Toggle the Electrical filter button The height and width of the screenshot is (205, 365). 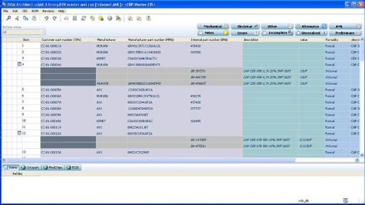[x=245, y=26]
